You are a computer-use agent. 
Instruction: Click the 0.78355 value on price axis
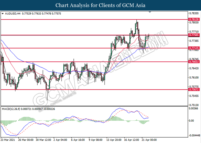point(194,13)
